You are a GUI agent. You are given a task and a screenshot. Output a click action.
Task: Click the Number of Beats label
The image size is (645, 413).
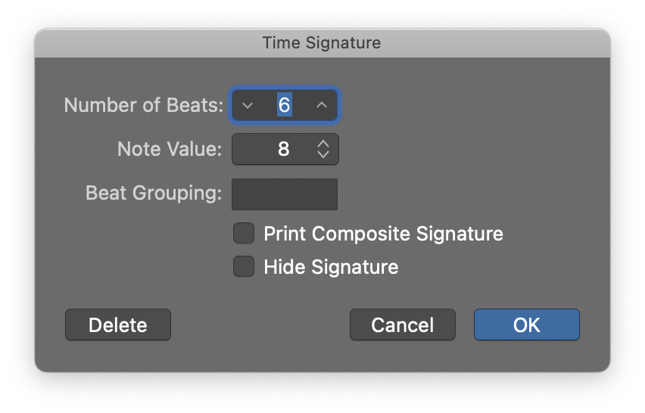(x=144, y=105)
